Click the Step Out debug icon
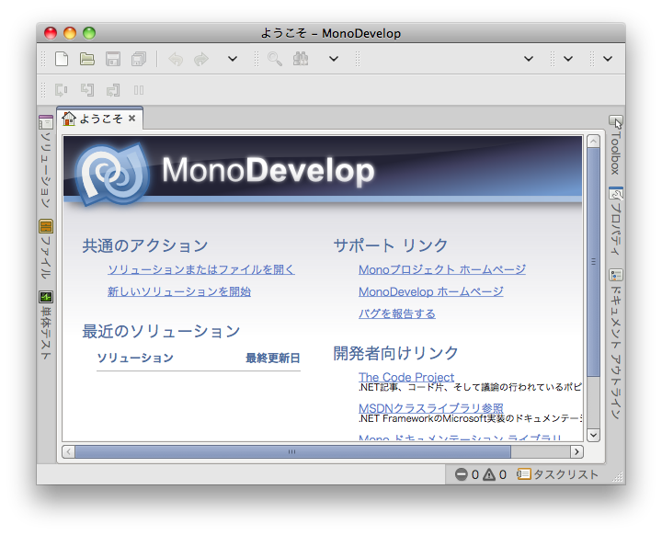Viewport: 662px width, 535px height. tap(113, 90)
